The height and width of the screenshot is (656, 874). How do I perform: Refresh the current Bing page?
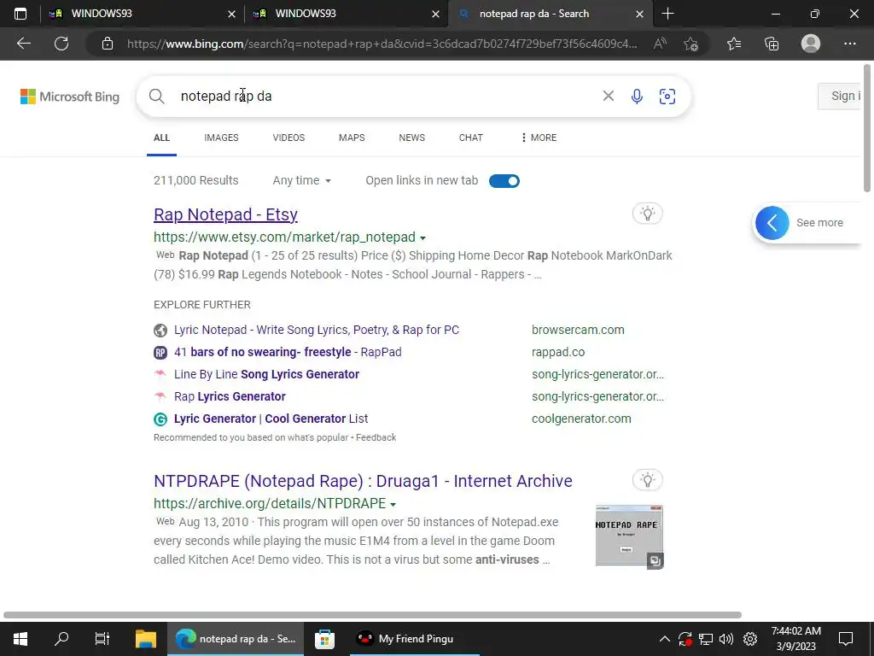point(61,44)
